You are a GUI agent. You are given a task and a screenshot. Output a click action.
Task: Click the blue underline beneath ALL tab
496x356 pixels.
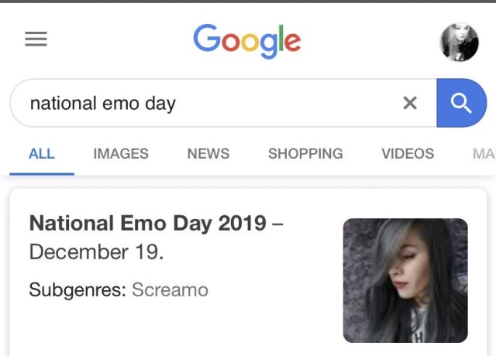[42, 173]
